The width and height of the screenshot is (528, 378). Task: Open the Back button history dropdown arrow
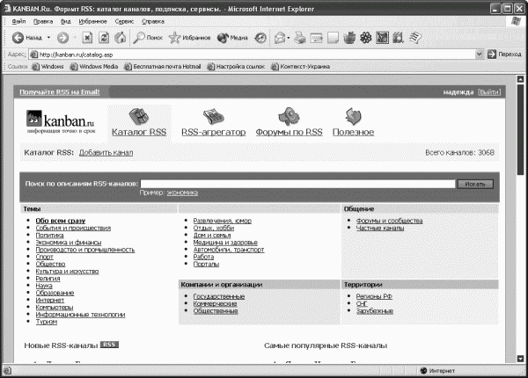[48, 38]
